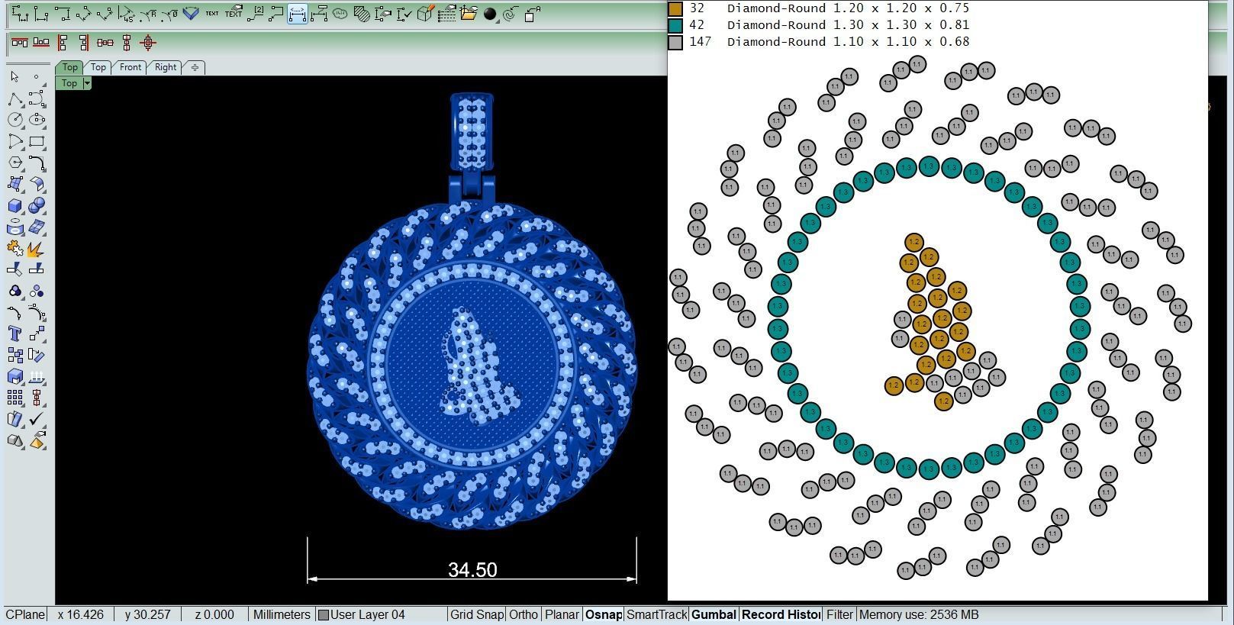The width and height of the screenshot is (1234, 625).
Task: Select the arrow pointer tool
Action: tap(14, 77)
